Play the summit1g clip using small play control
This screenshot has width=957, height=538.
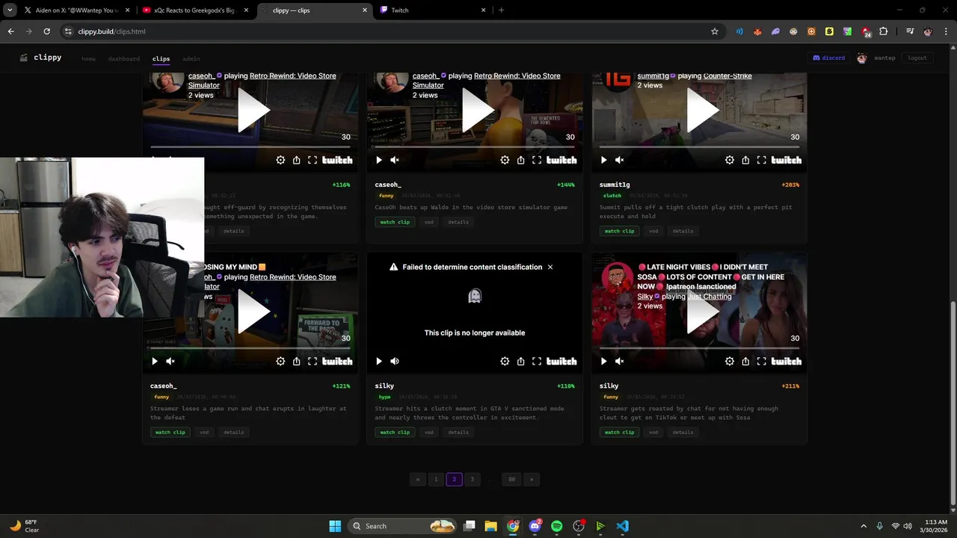(x=604, y=160)
